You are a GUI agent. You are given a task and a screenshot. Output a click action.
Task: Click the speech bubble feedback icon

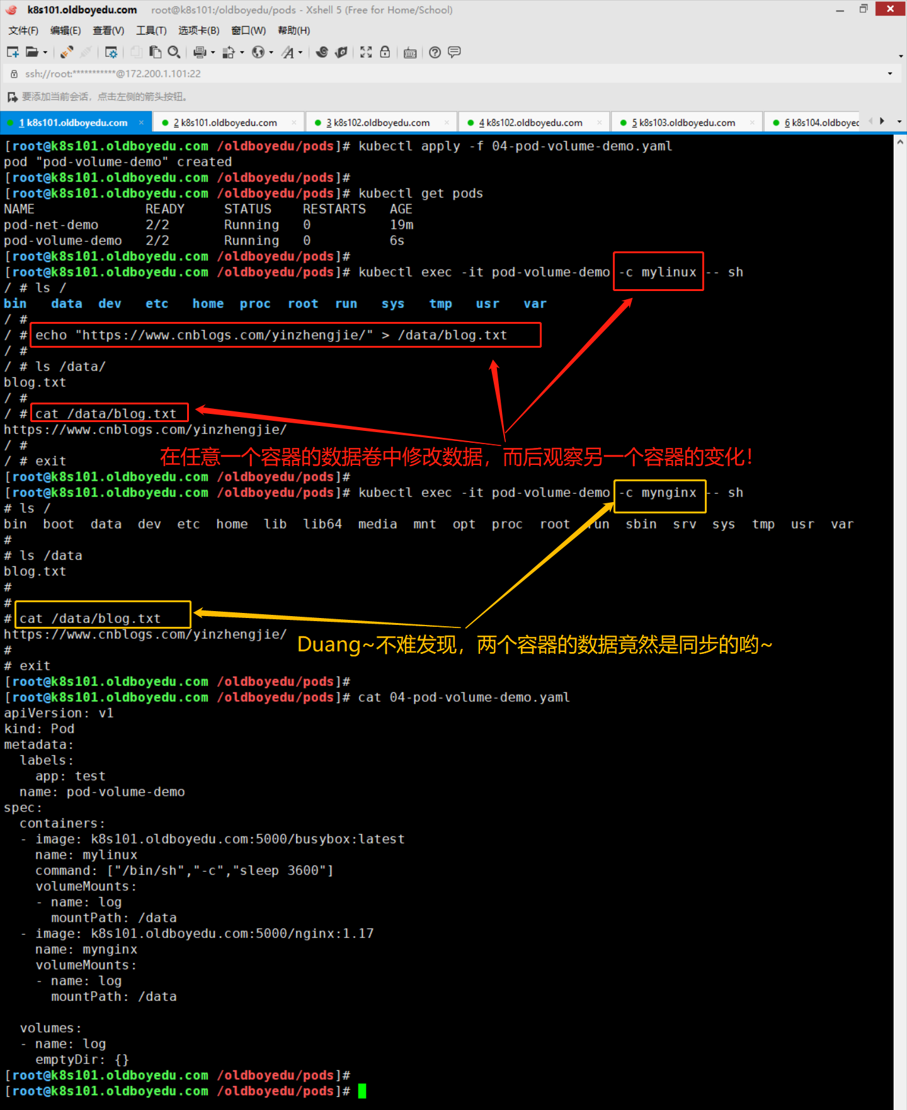click(x=454, y=52)
